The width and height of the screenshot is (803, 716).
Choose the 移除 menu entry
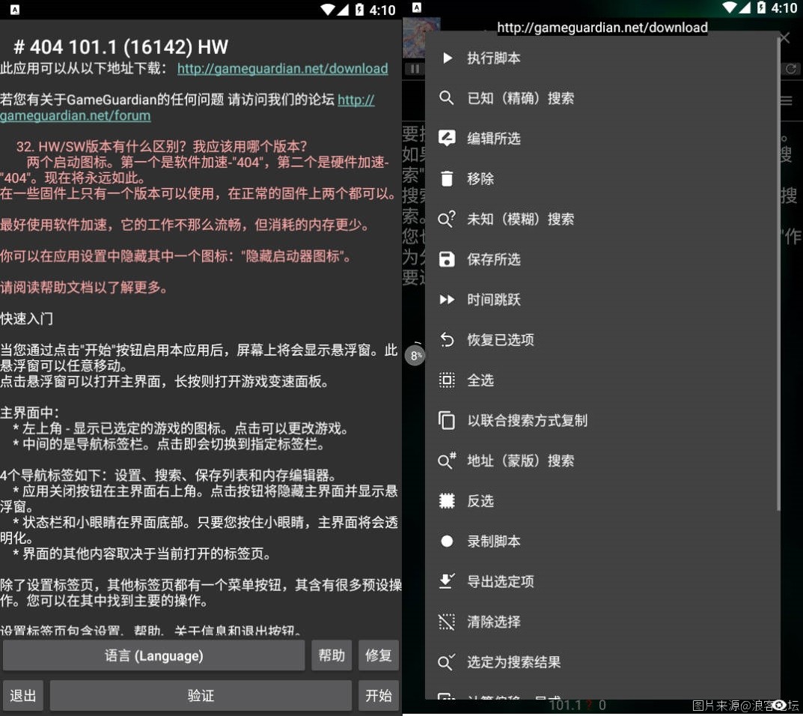(x=602, y=178)
